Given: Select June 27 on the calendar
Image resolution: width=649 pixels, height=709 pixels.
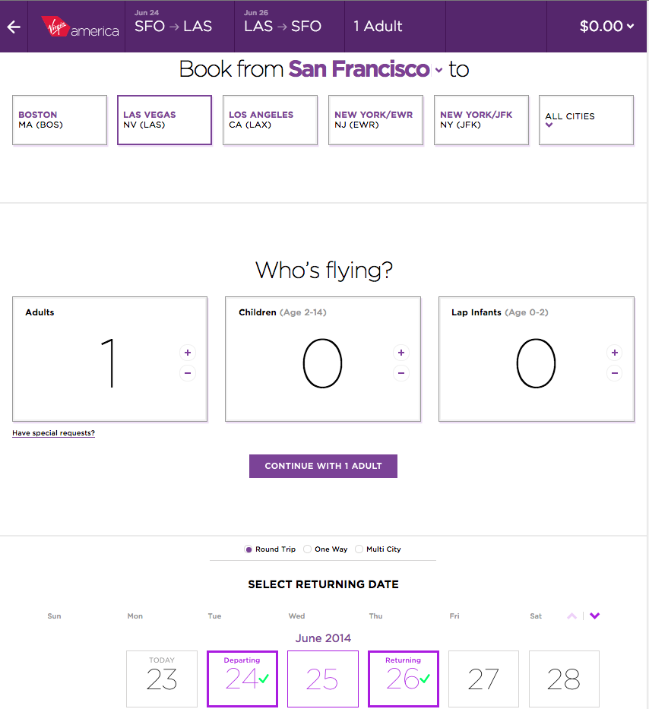Looking at the screenshot, I should (483, 679).
